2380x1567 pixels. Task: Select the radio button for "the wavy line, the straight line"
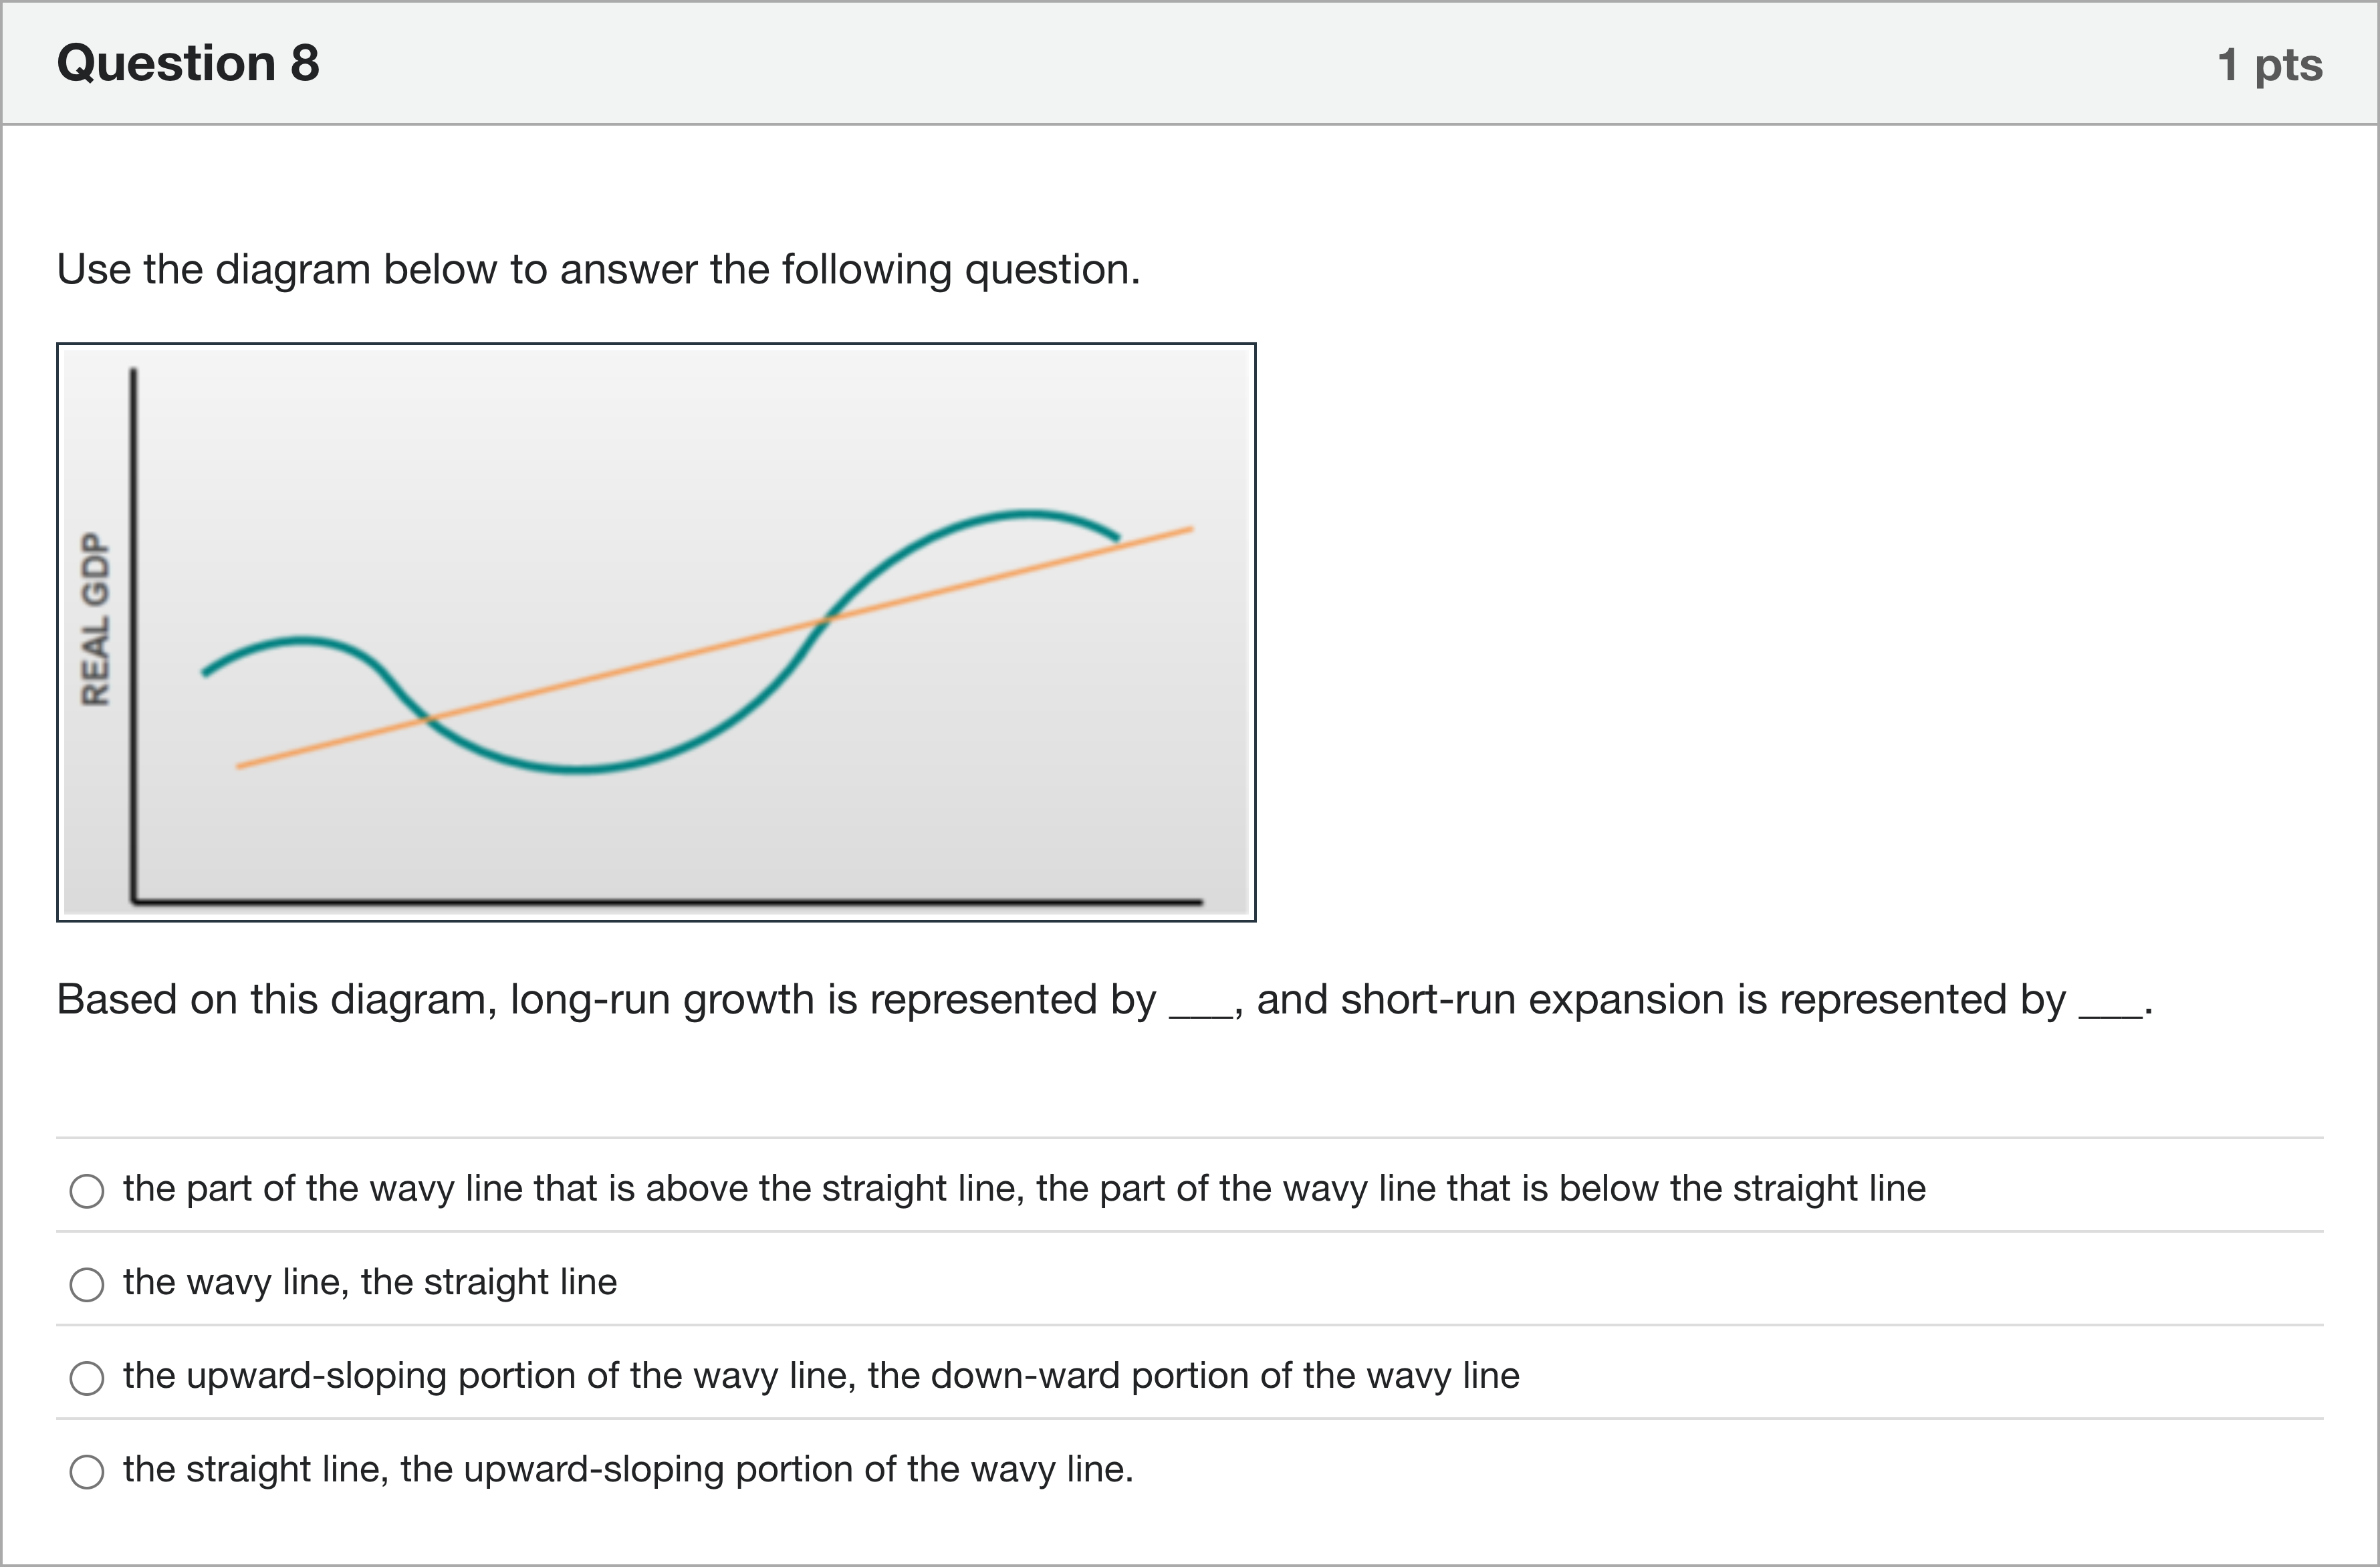pyautogui.click(x=87, y=1284)
